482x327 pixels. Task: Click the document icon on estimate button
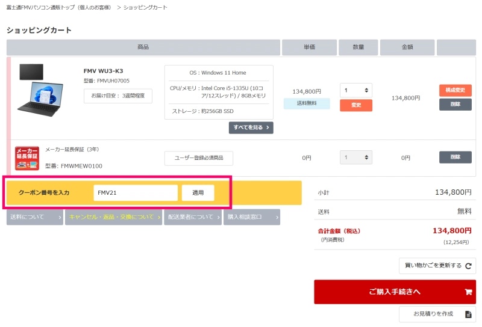click(x=468, y=314)
